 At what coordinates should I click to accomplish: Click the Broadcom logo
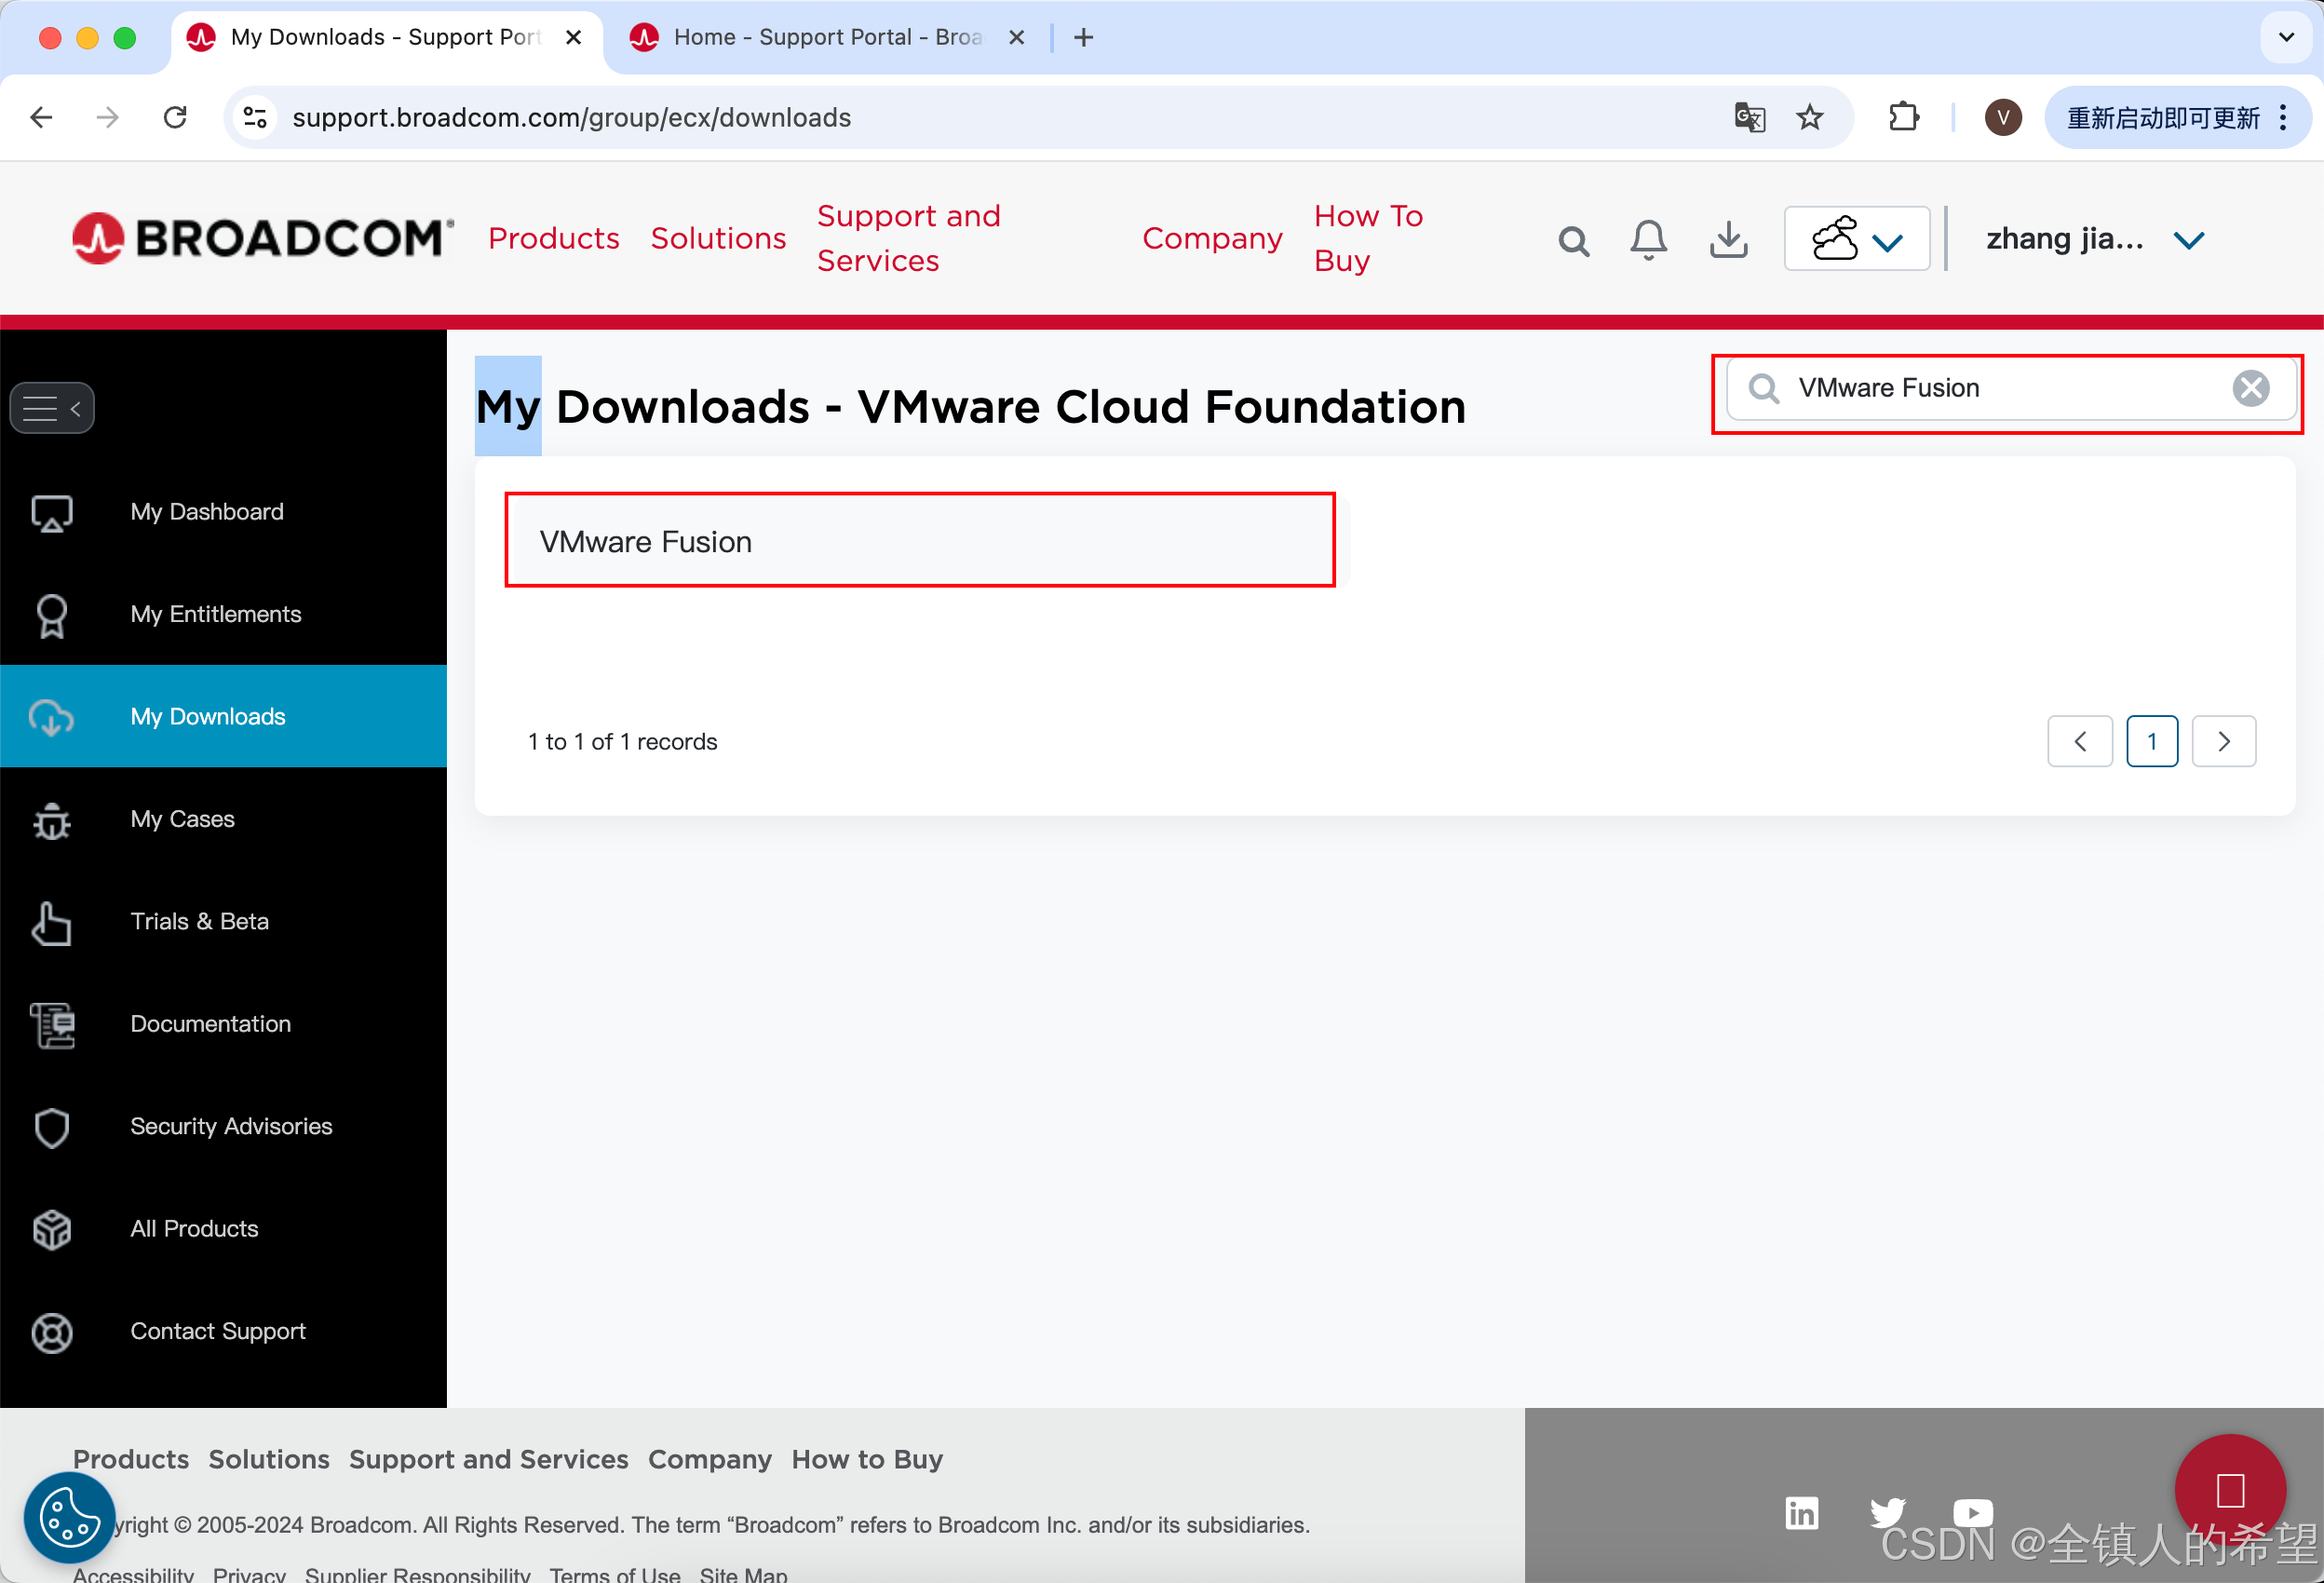coord(263,238)
